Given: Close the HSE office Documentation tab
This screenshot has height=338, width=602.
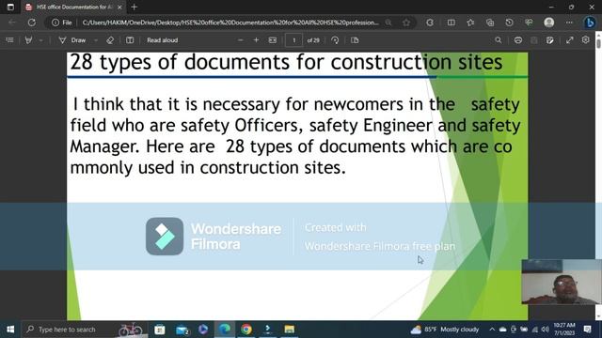Looking at the screenshot, I should 119,7.
